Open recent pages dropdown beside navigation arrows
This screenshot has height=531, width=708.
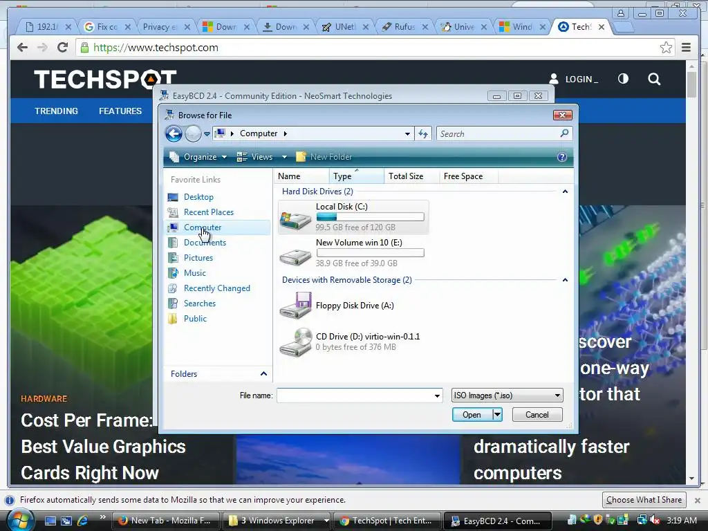207,134
